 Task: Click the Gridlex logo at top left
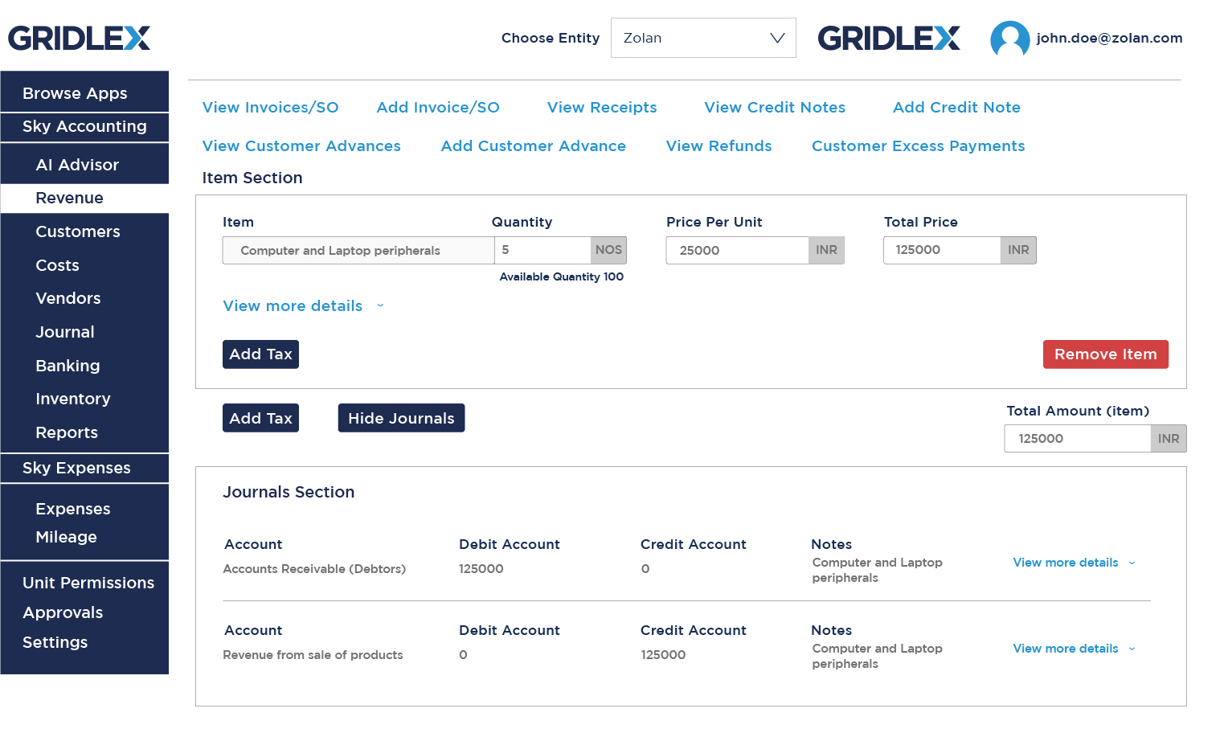pos(79,38)
